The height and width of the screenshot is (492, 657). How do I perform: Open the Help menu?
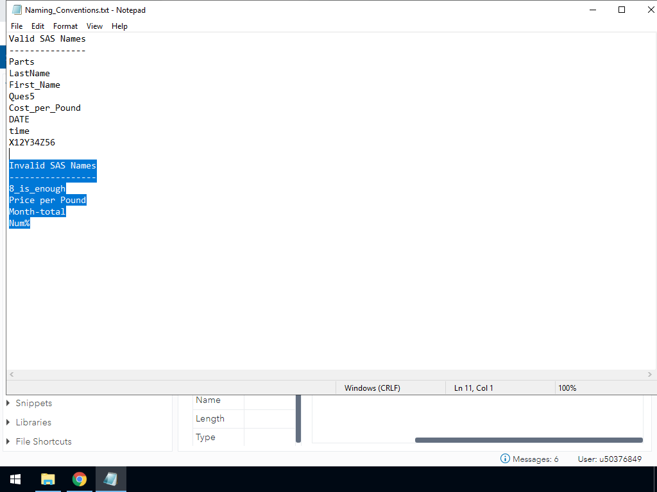pos(119,26)
